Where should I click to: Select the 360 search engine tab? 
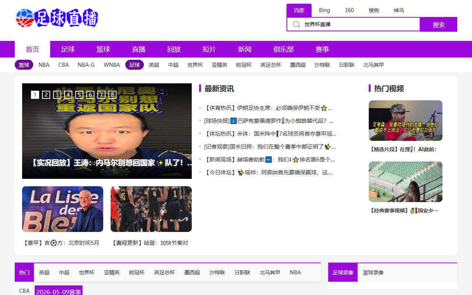coord(350,10)
